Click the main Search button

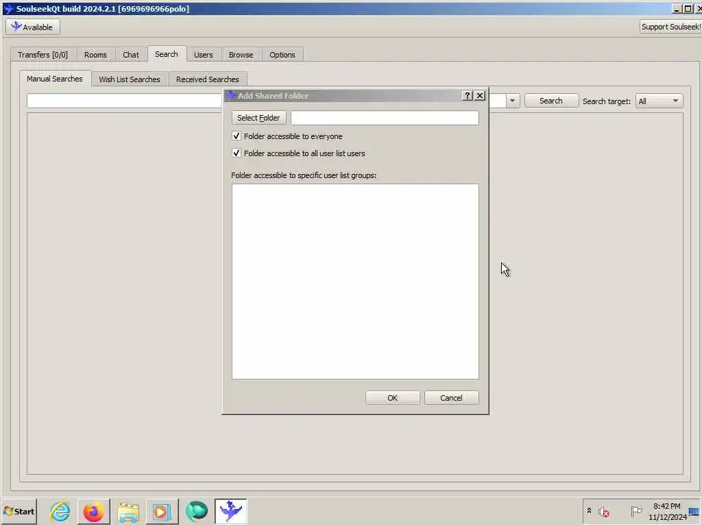(551, 101)
